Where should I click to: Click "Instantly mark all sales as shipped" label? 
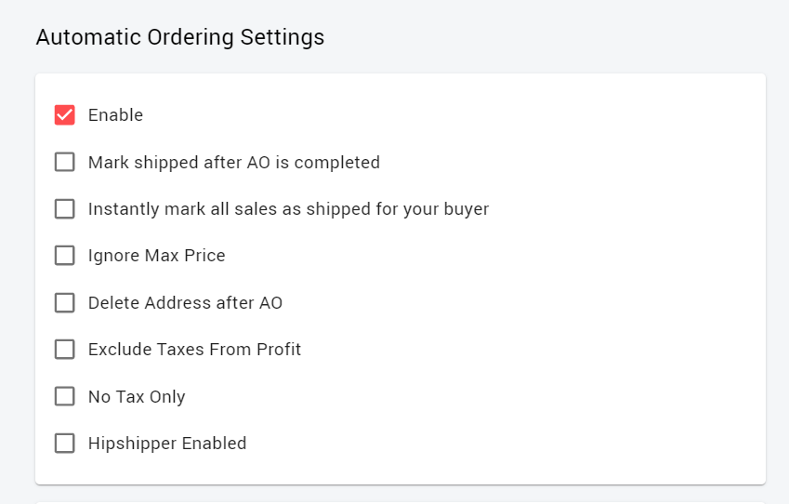tap(288, 209)
